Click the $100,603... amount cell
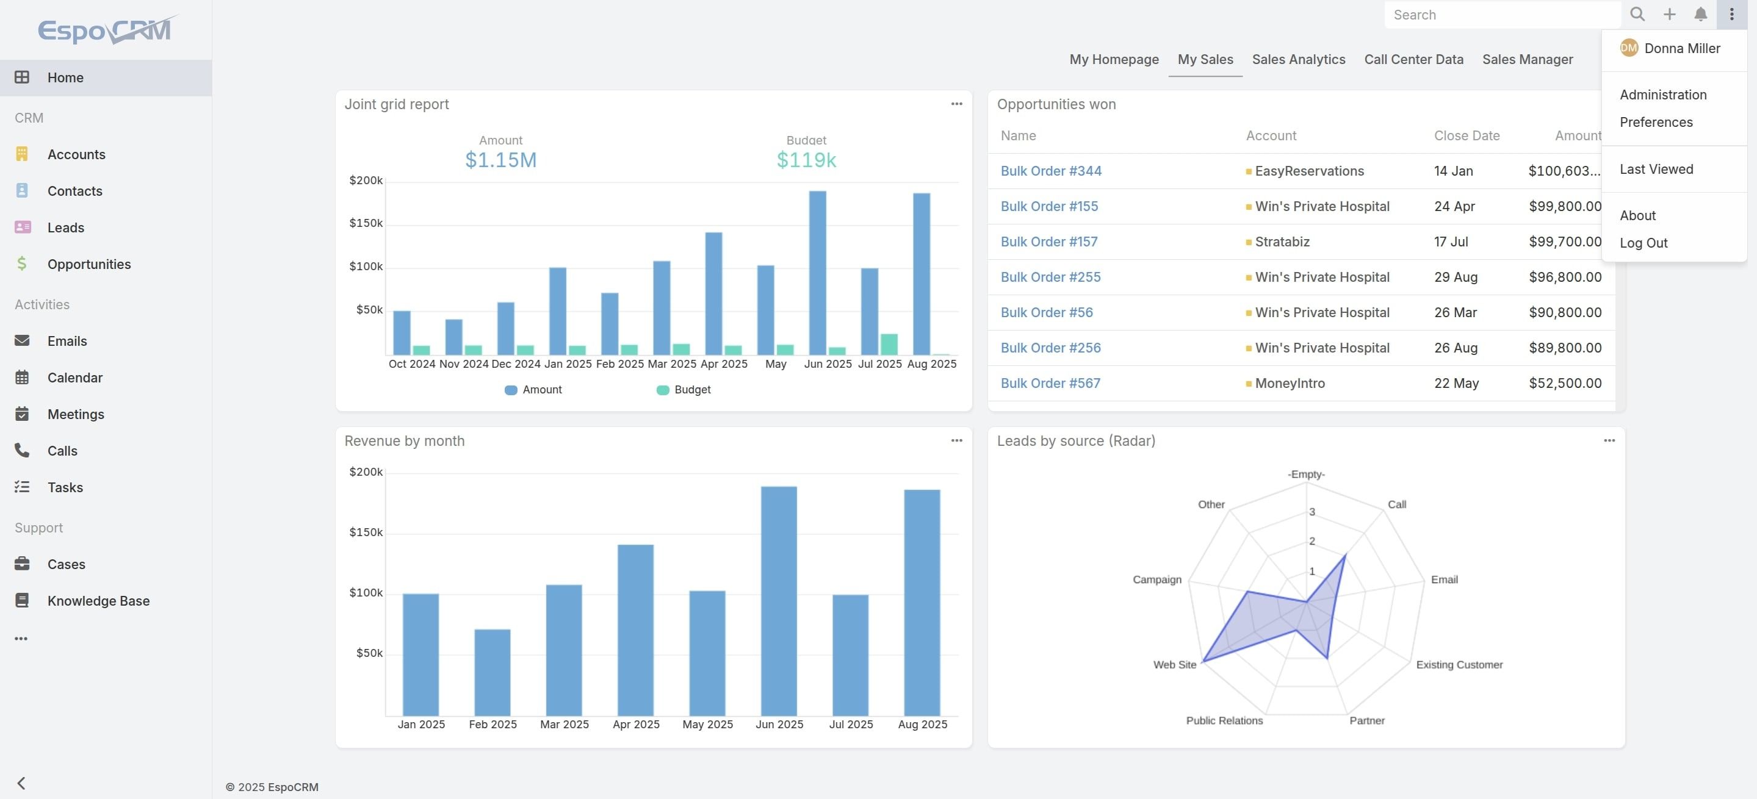Screen dimensions: 1757x799 [x=1564, y=170]
